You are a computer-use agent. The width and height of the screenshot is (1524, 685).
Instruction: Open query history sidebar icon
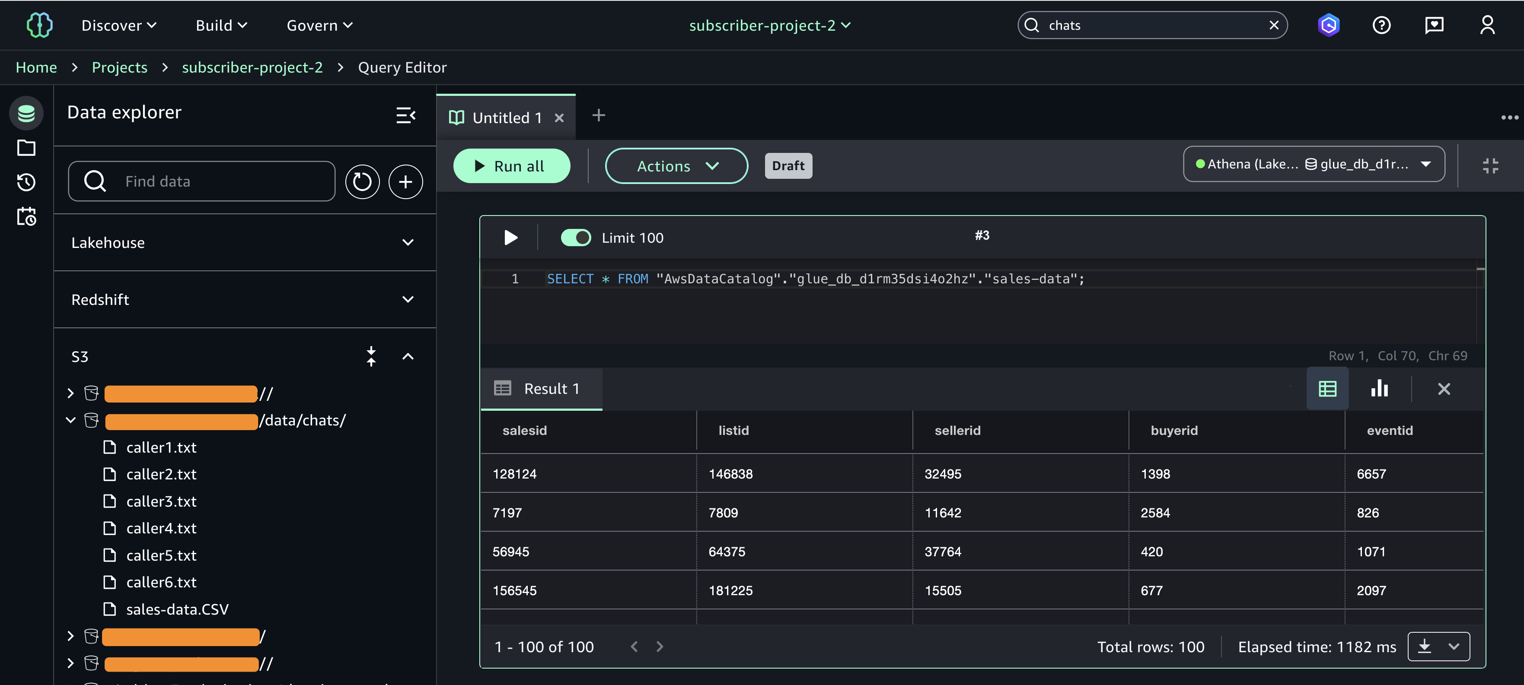pyautogui.click(x=26, y=182)
